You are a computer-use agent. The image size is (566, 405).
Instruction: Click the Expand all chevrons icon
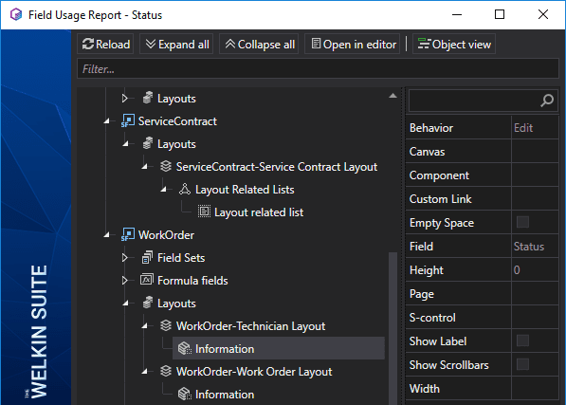click(151, 44)
